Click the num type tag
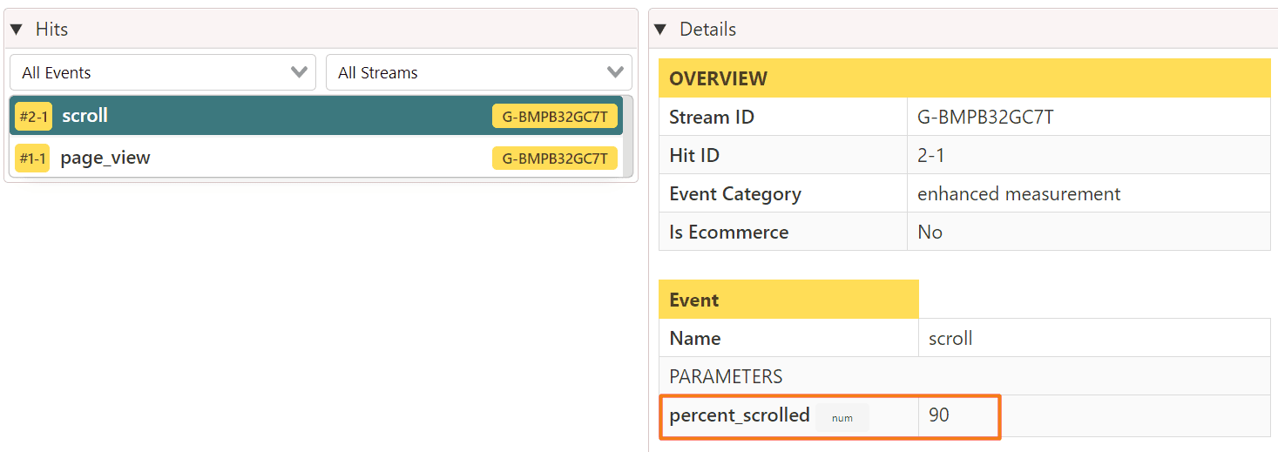Viewport: 1278px width, 452px height. pyautogui.click(x=842, y=417)
